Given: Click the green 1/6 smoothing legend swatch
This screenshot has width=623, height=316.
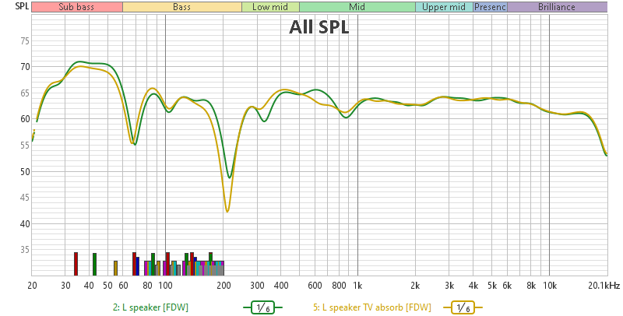Looking at the screenshot, I should coord(262,307).
